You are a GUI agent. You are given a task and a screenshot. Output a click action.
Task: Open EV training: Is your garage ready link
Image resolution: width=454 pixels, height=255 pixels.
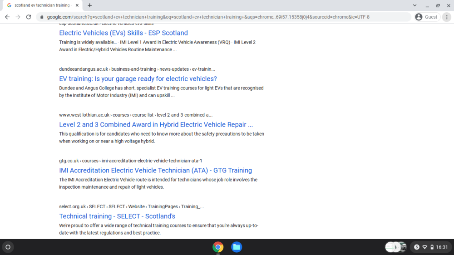(138, 79)
